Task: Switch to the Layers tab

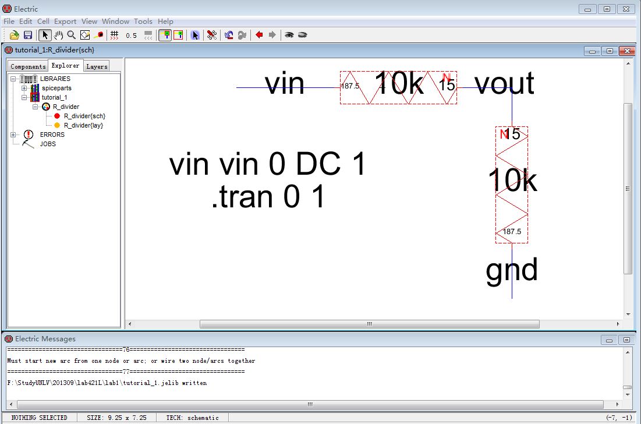Action: [x=97, y=66]
